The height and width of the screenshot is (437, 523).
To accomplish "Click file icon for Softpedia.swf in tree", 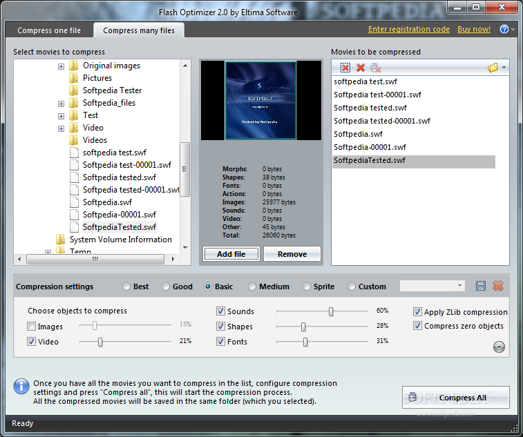I will point(74,202).
